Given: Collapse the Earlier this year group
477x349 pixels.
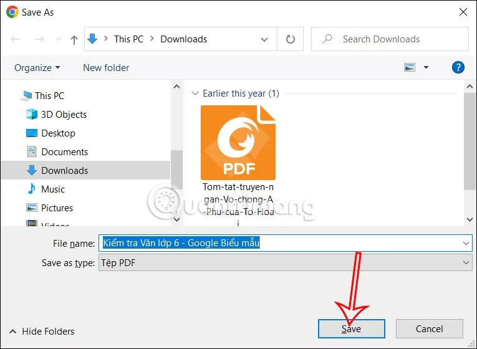Looking at the screenshot, I should point(195,93).
